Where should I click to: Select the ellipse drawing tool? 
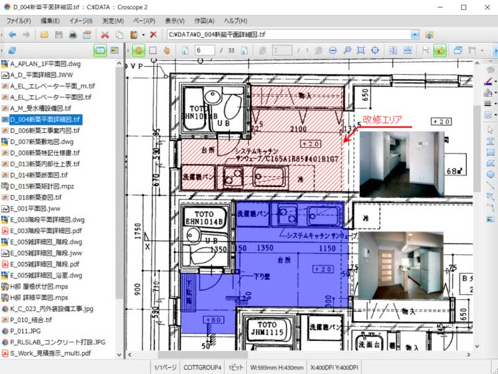pos(490,175)
